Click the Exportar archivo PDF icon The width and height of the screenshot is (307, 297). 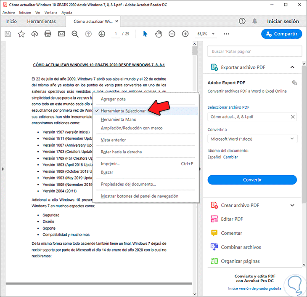214,67
